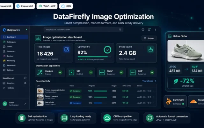Screen dimensions: 204x128
Task: Expand the Admin user menu chevron
Action: tap(25, 104)
